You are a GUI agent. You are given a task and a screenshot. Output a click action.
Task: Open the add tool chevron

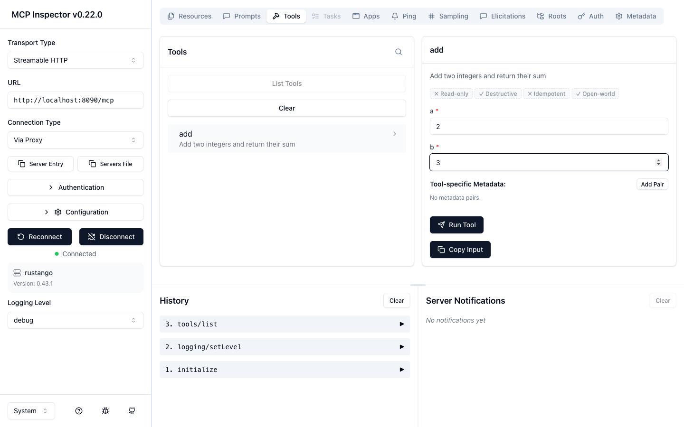pos(395,134)
